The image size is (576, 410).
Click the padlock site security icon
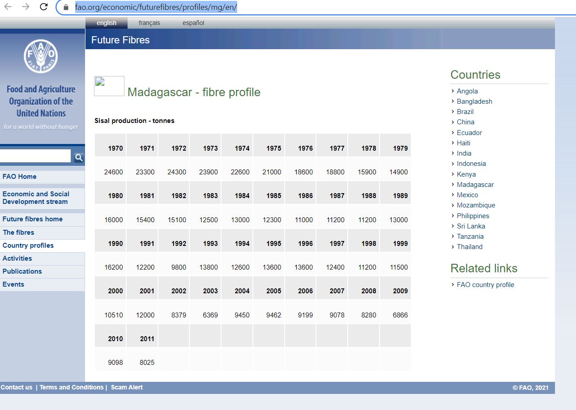coord(66,7)
